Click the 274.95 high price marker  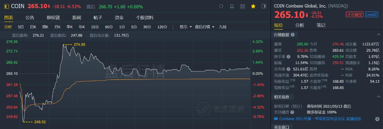tap(79, 45)
